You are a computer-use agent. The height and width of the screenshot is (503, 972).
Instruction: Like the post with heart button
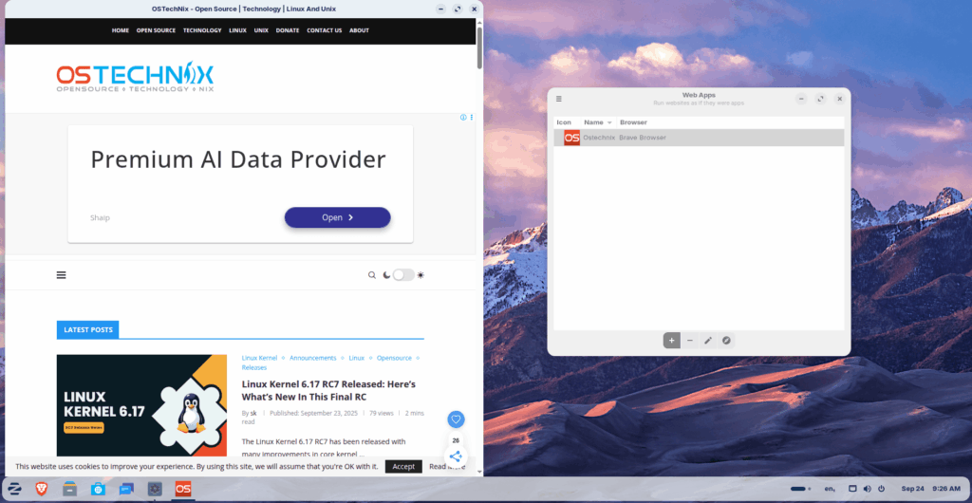click(x=457, y=419)
